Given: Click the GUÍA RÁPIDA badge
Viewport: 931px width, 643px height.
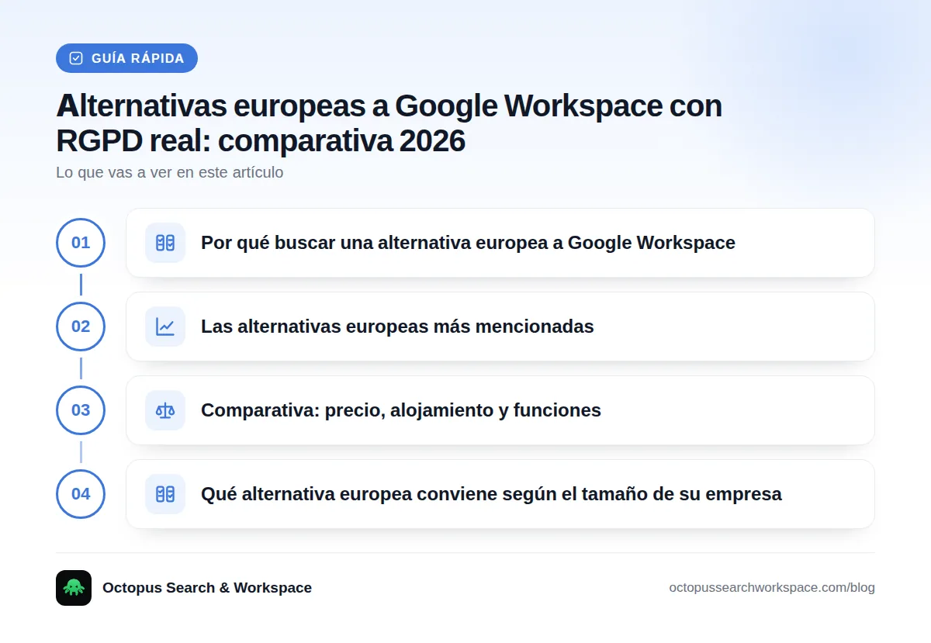Looking at the screenshot, I should tap(126, 58).
